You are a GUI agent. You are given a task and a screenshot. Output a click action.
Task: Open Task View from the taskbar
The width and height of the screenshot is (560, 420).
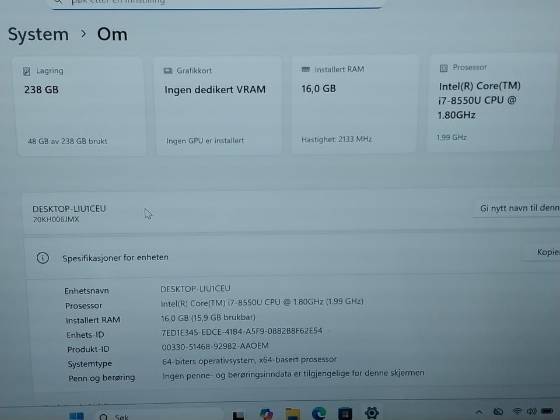[x=238, y=415]
